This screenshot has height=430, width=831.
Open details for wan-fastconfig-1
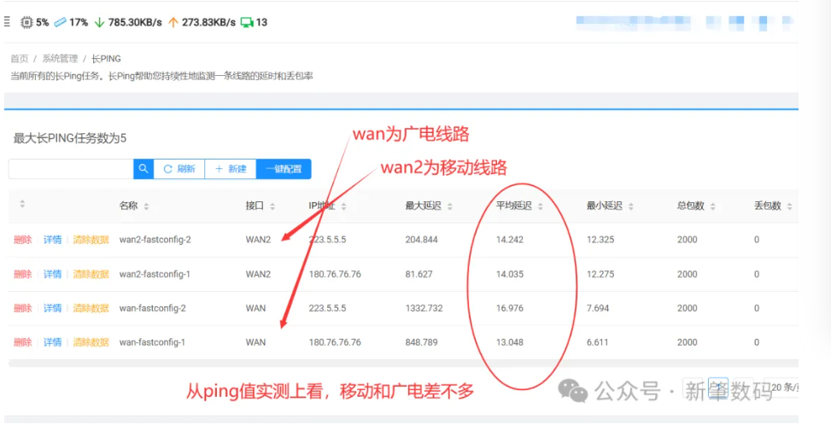52,343
